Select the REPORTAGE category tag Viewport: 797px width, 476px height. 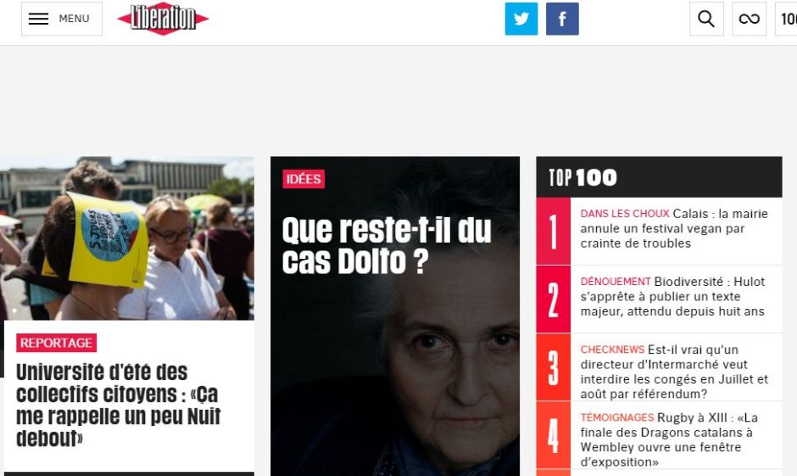(x=57, y=343)
